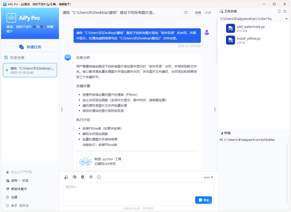Click the 新建任务 new task button

tap(30, 47)
